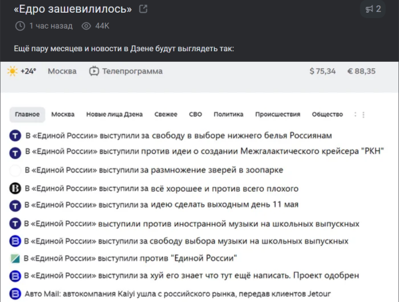
Task: Switch to the Москва news tab
Action: tap(63, 114)
